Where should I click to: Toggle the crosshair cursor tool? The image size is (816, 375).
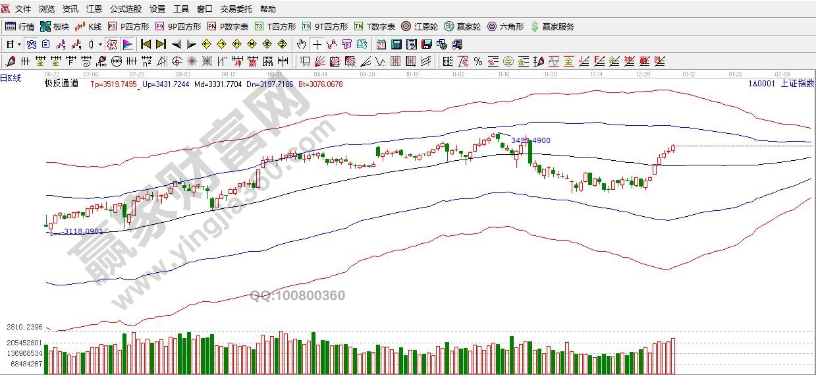pos(317,44)
